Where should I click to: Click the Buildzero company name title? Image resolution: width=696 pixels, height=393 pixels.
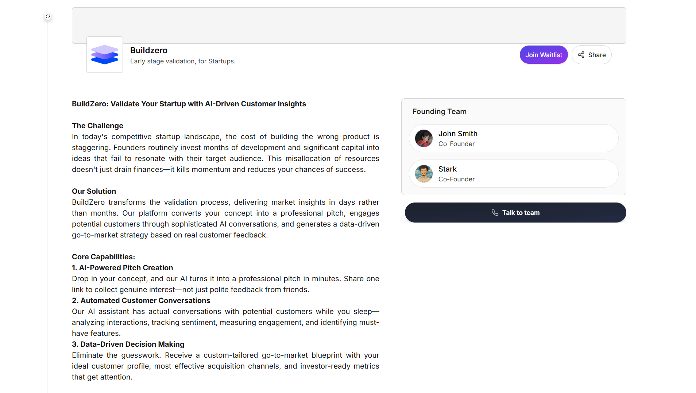[149, 50]
